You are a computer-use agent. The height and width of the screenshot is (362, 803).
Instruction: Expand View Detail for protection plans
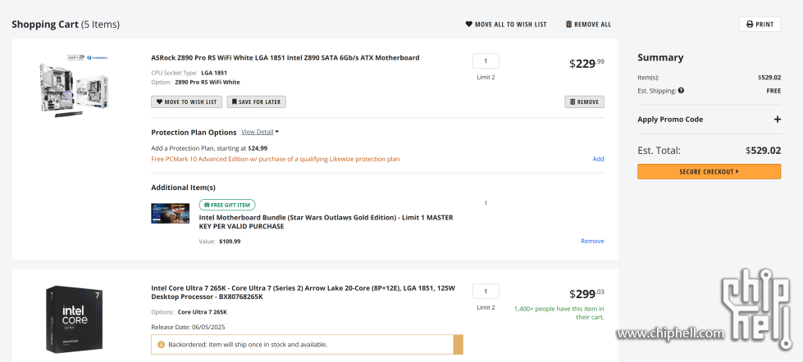pos(260,132)
